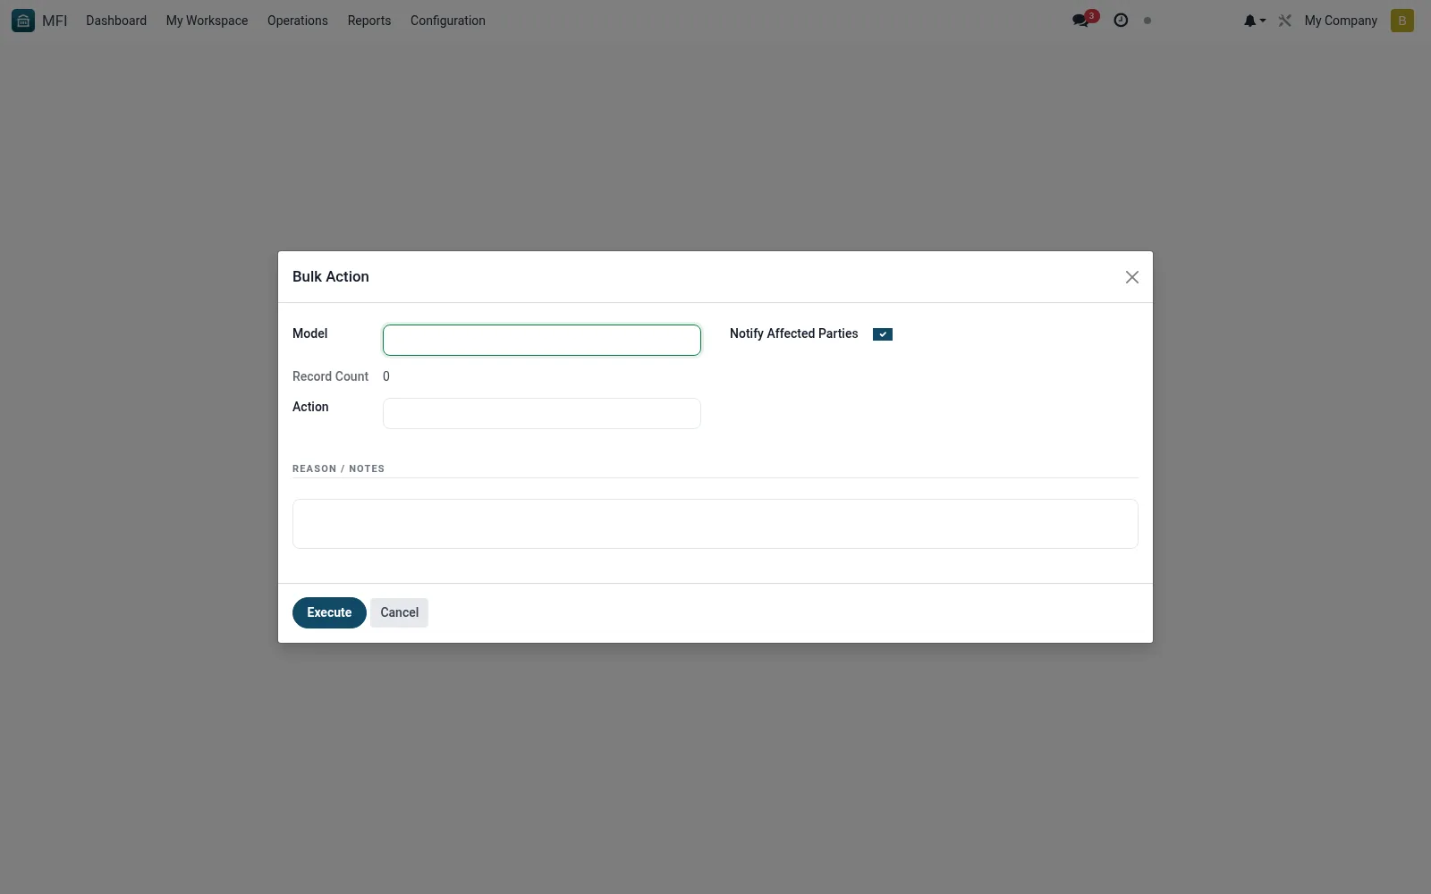The image size is (1431, 894).
Task: Open the notifications bell dropdown
Action: (1255, 21)
